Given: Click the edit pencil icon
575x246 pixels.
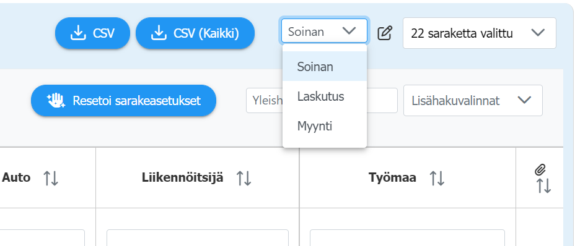Looking at the screenshot, I should (385, 33).
